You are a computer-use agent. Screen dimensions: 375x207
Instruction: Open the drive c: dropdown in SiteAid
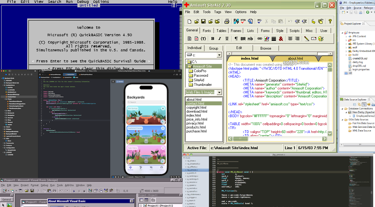(219, 55)
